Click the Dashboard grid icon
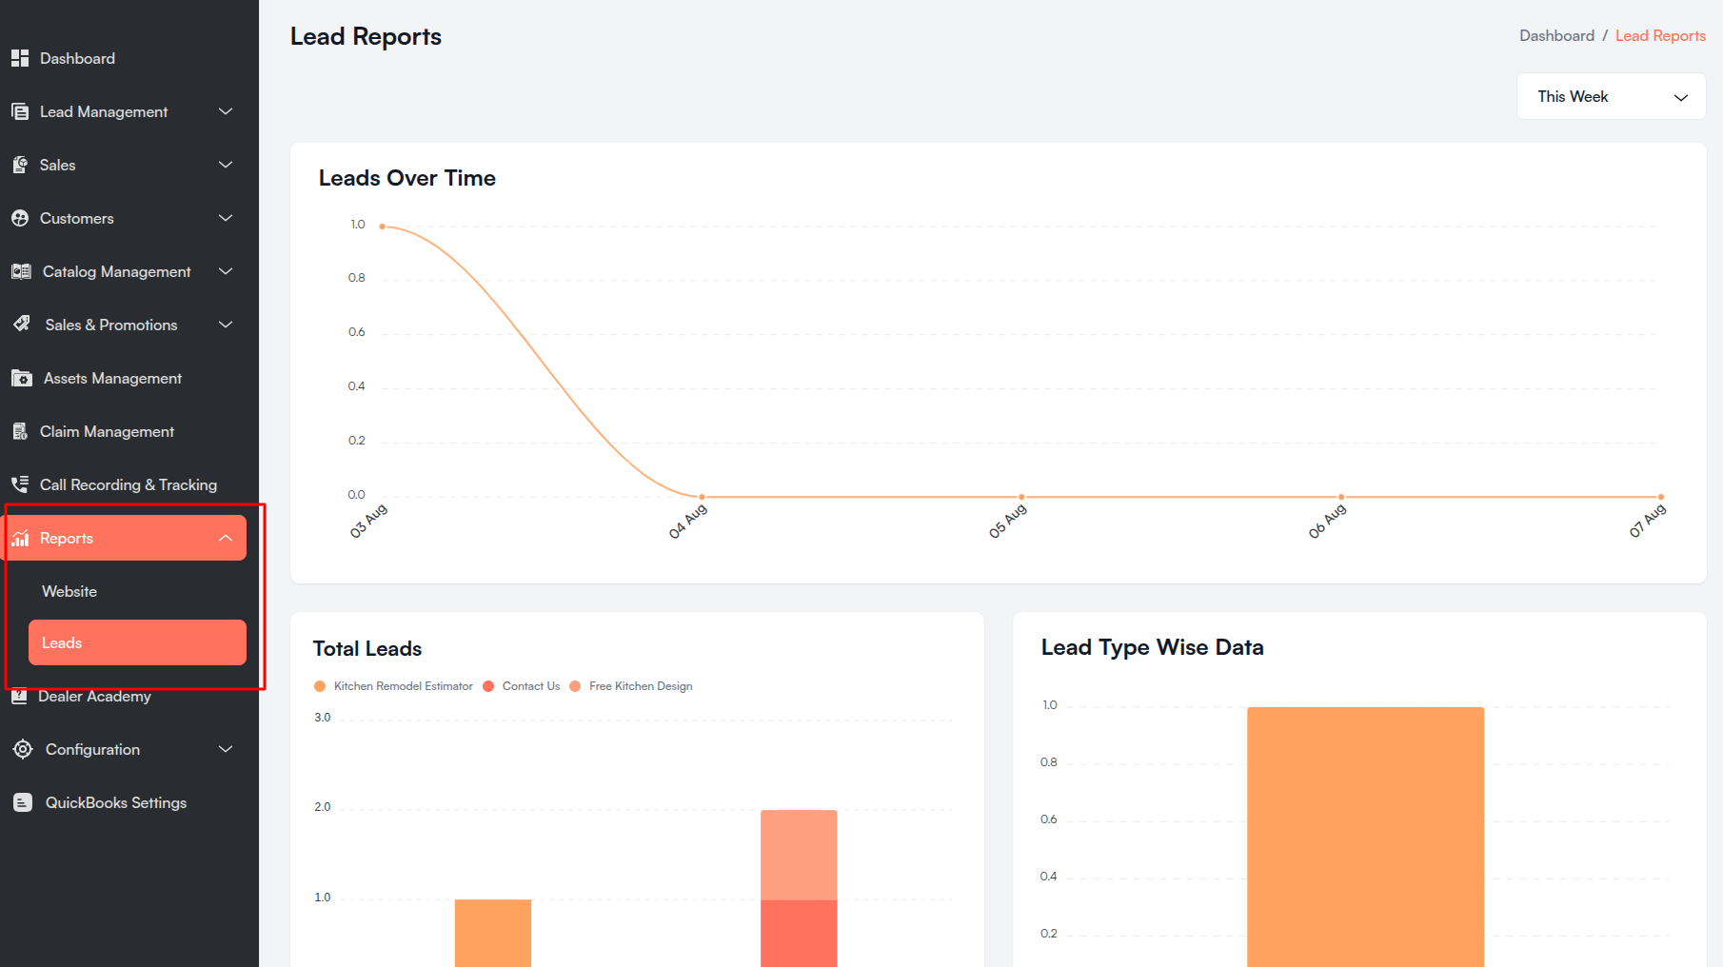The height and width of the screenshot is (967, 1723). coord(20,58)
